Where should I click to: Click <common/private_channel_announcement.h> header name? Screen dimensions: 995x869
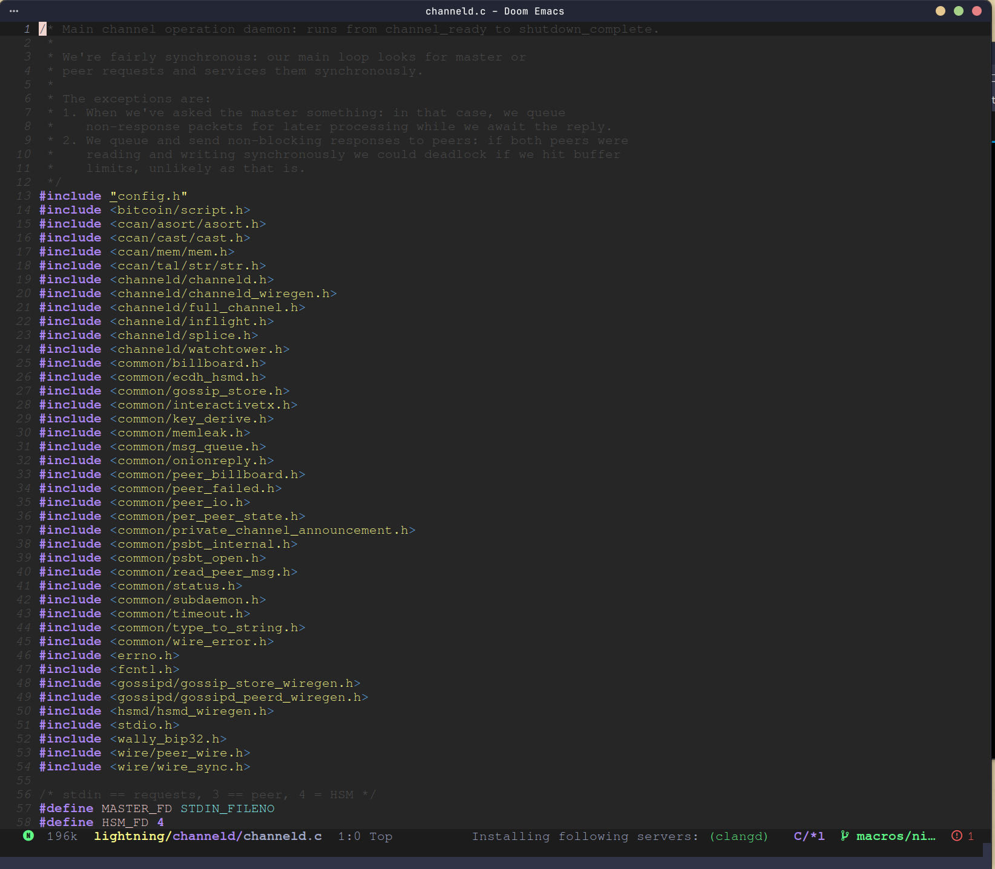[263, 530]
